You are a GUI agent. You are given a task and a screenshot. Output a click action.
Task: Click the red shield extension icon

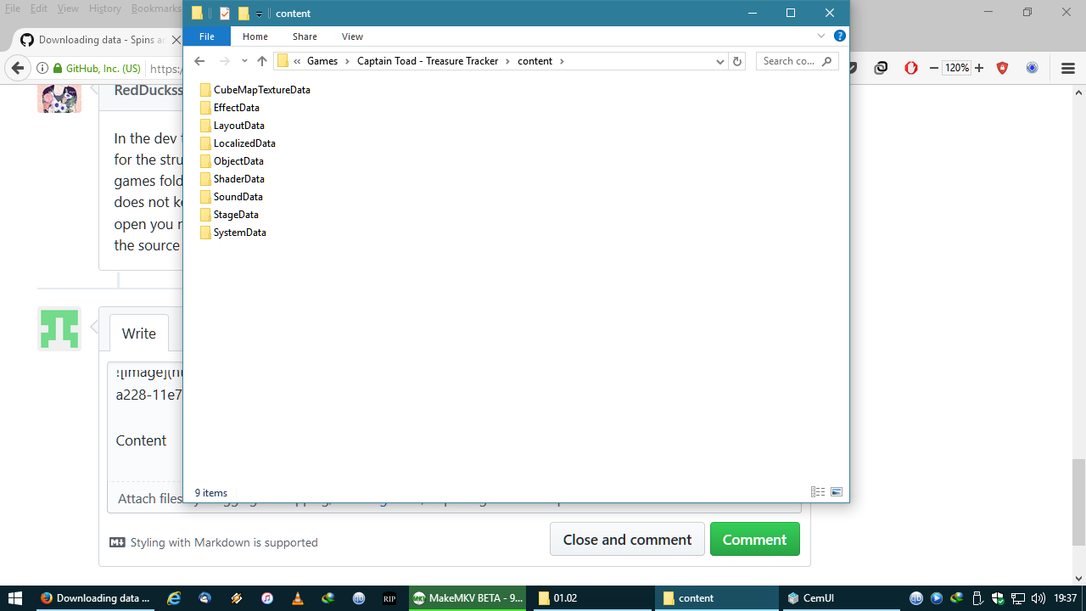point(1002,69)
